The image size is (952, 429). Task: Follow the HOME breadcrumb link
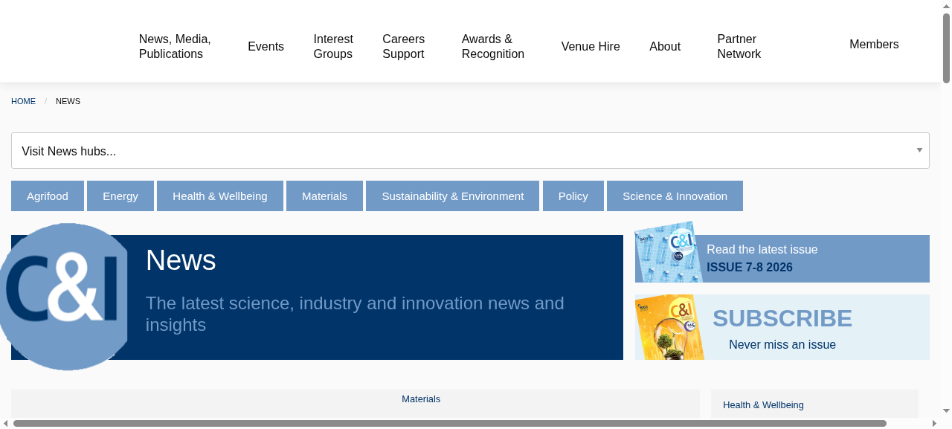click(x=23, y=101)
